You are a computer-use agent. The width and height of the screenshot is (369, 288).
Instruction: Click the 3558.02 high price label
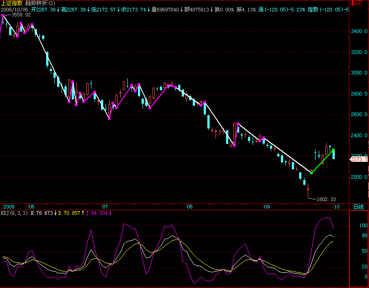pos(21,15)
